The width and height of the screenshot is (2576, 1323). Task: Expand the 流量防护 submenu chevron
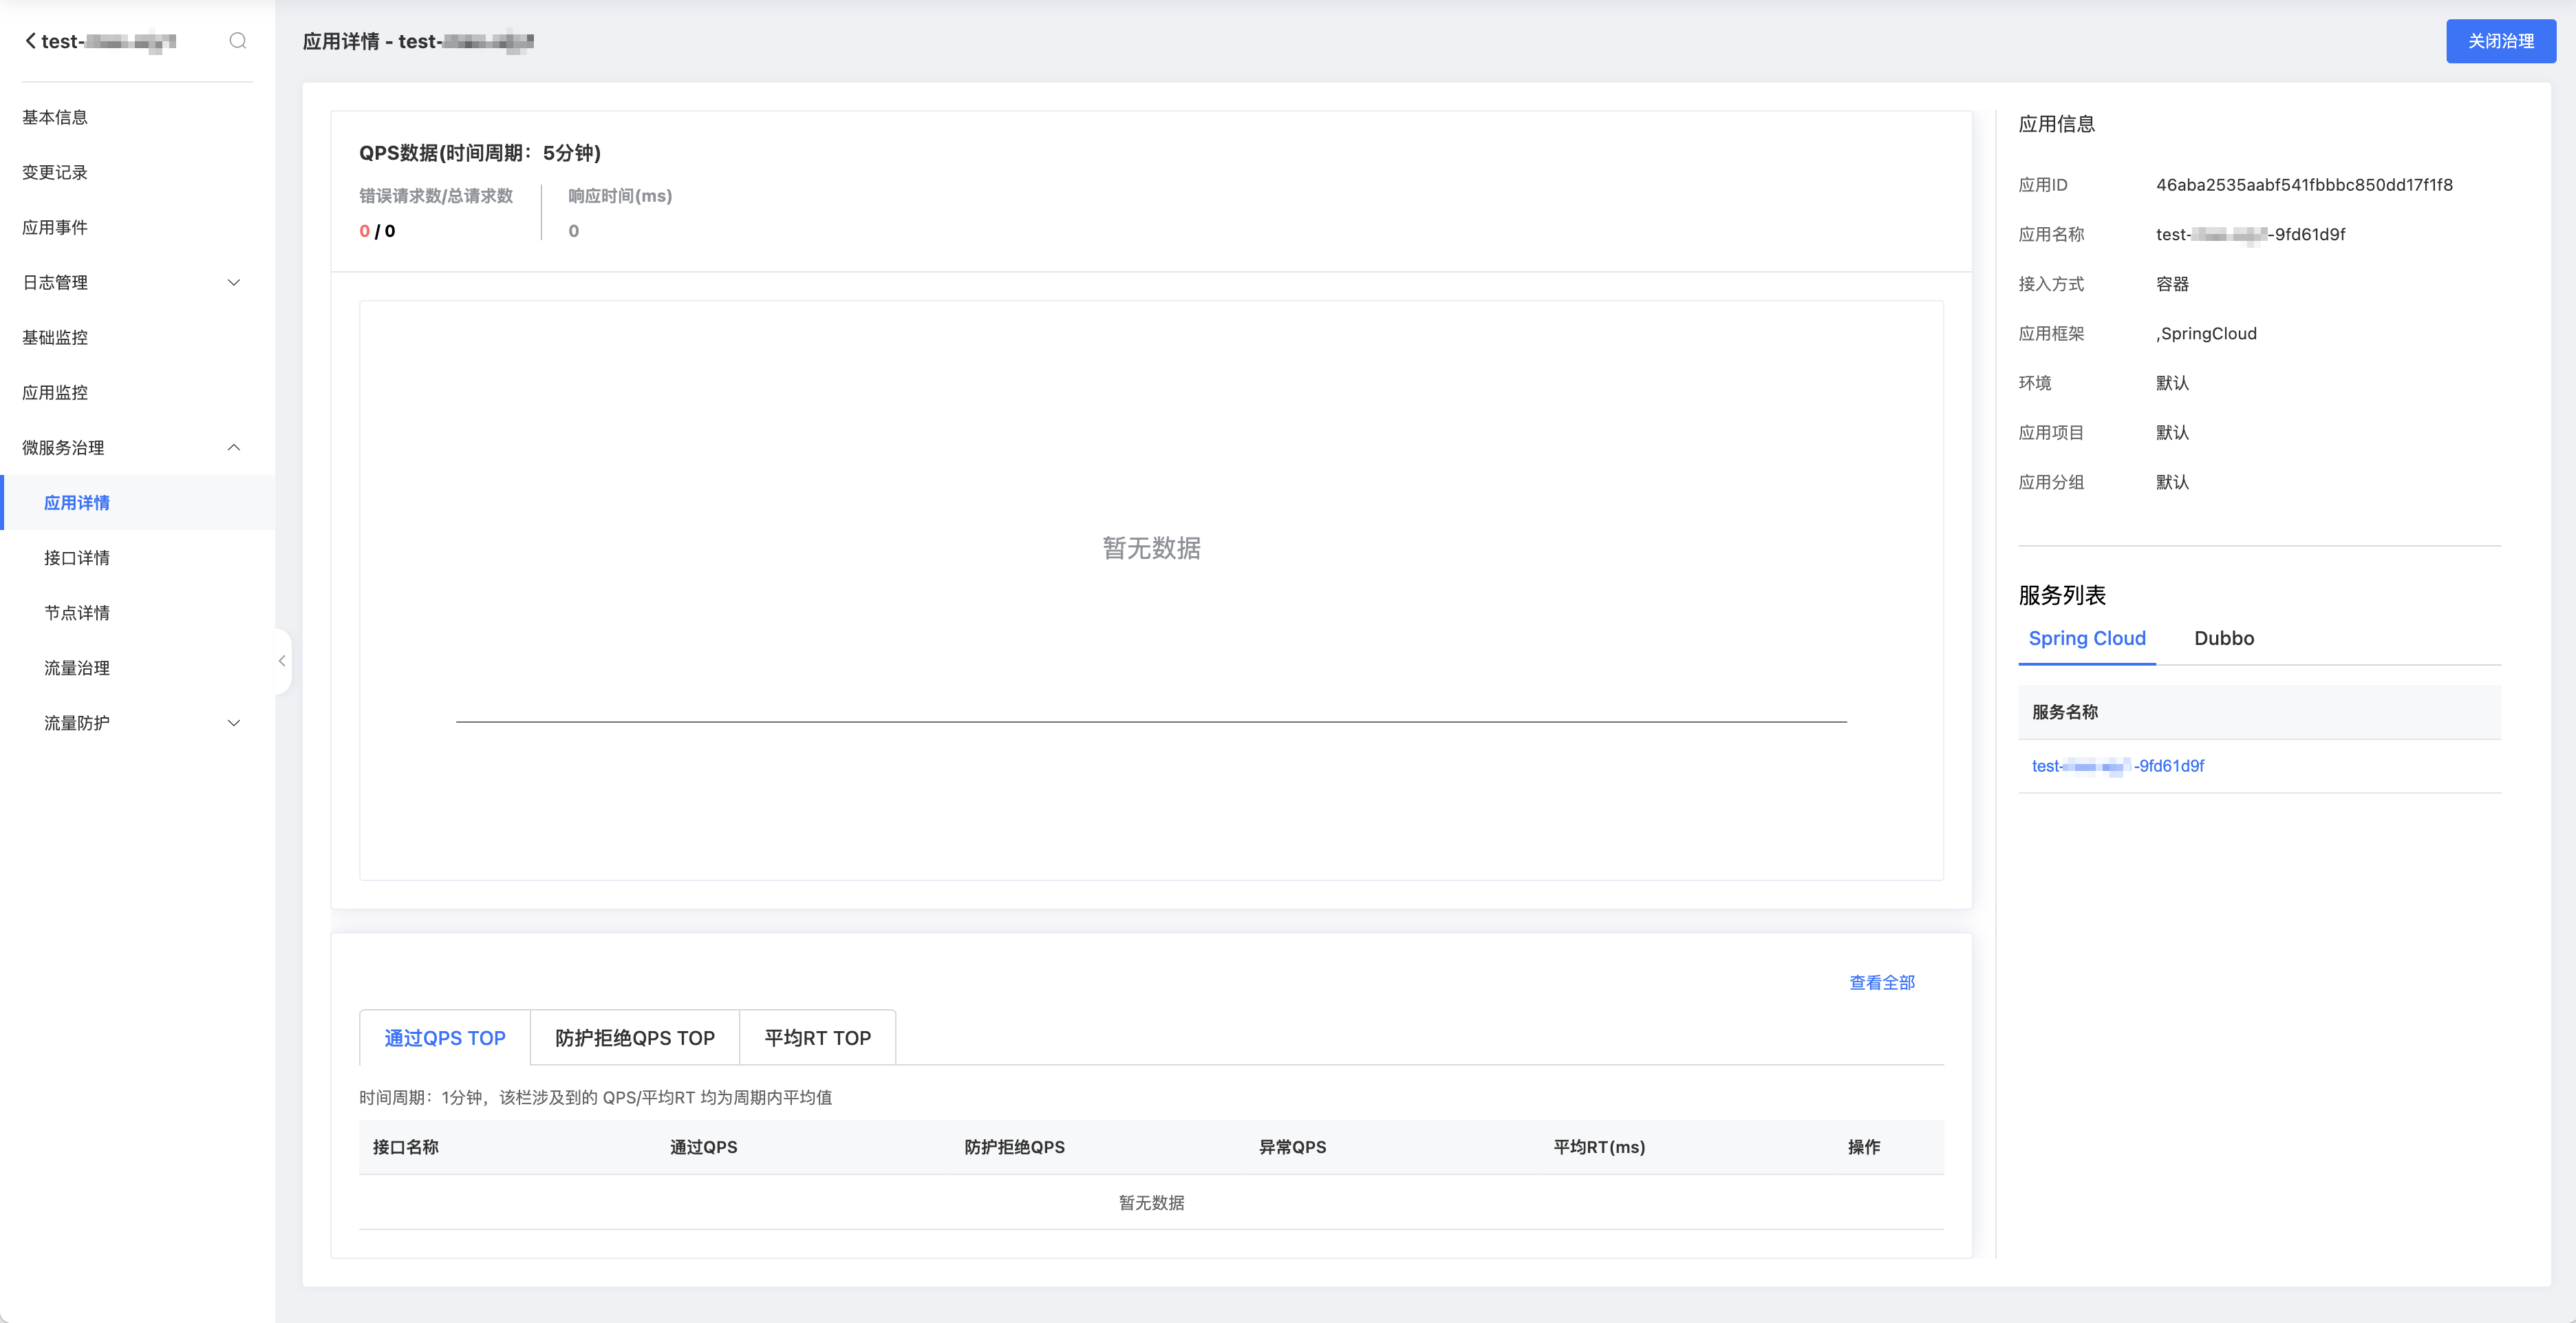coord(234,723)
